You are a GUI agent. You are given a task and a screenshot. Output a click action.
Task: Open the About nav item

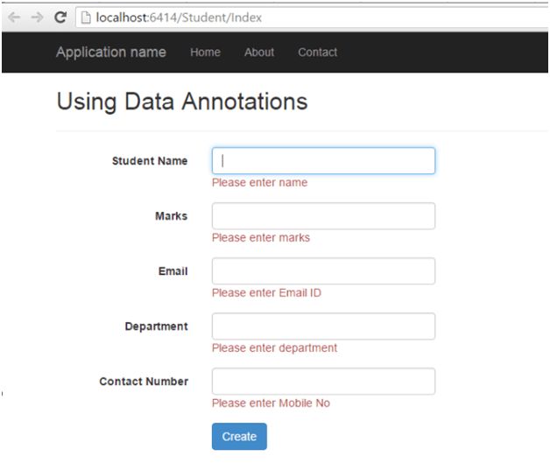point(259,53)
